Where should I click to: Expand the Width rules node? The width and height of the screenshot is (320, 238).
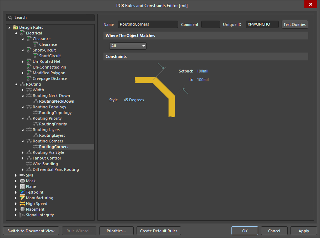coord(23,90)
